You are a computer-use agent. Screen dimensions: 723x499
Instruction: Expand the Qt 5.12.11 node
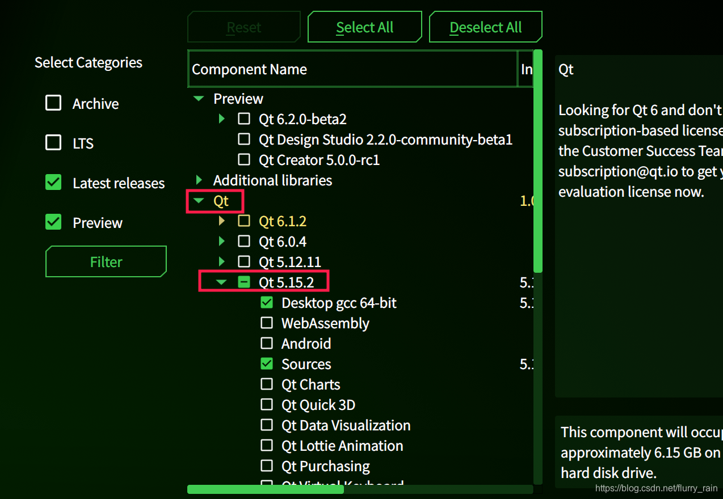click(222, 262)
